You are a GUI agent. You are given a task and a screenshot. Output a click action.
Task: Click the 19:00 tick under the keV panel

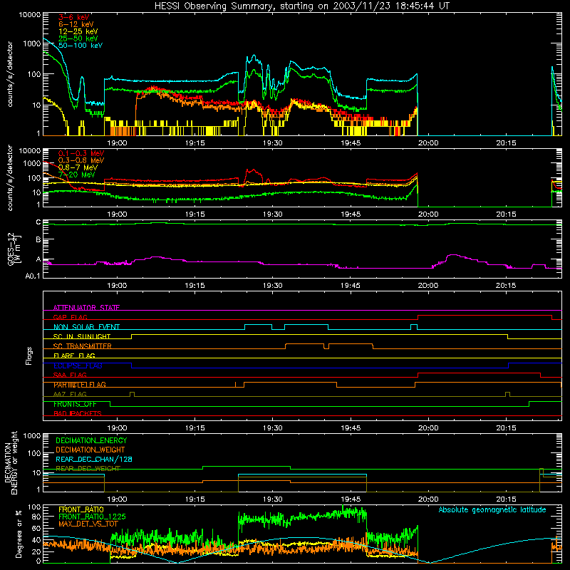[x=117, y=143]
